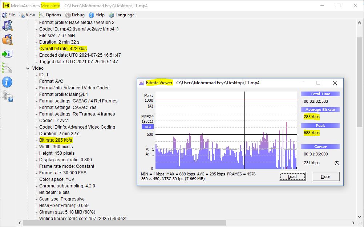Screen dimensions: 364x227
Task: Select 'Format settings: CABAC / 4 Ref Frames' row
Action: [x=78, y=101]
